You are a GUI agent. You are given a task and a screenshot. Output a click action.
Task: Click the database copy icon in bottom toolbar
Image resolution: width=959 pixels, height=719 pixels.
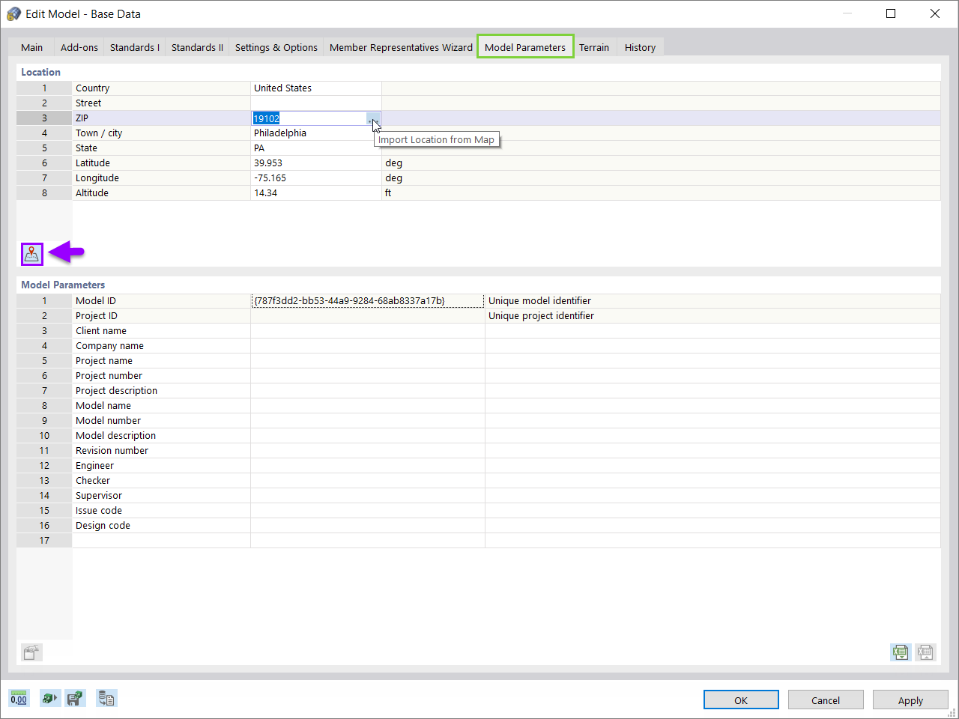[x=106, y=699]
